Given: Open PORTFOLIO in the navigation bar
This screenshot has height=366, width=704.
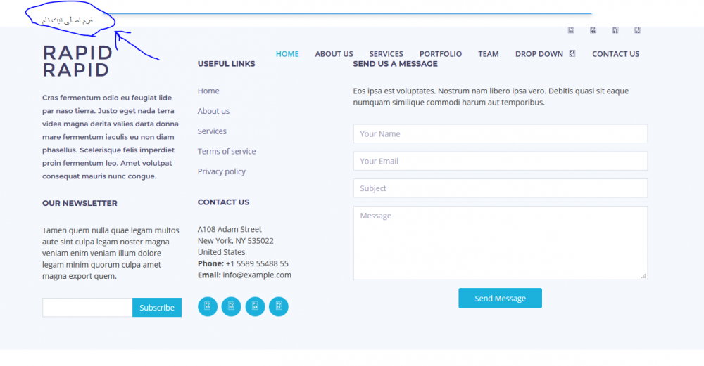Looking at the screenshot, I should pyautogui.click(x=441, y=54).
